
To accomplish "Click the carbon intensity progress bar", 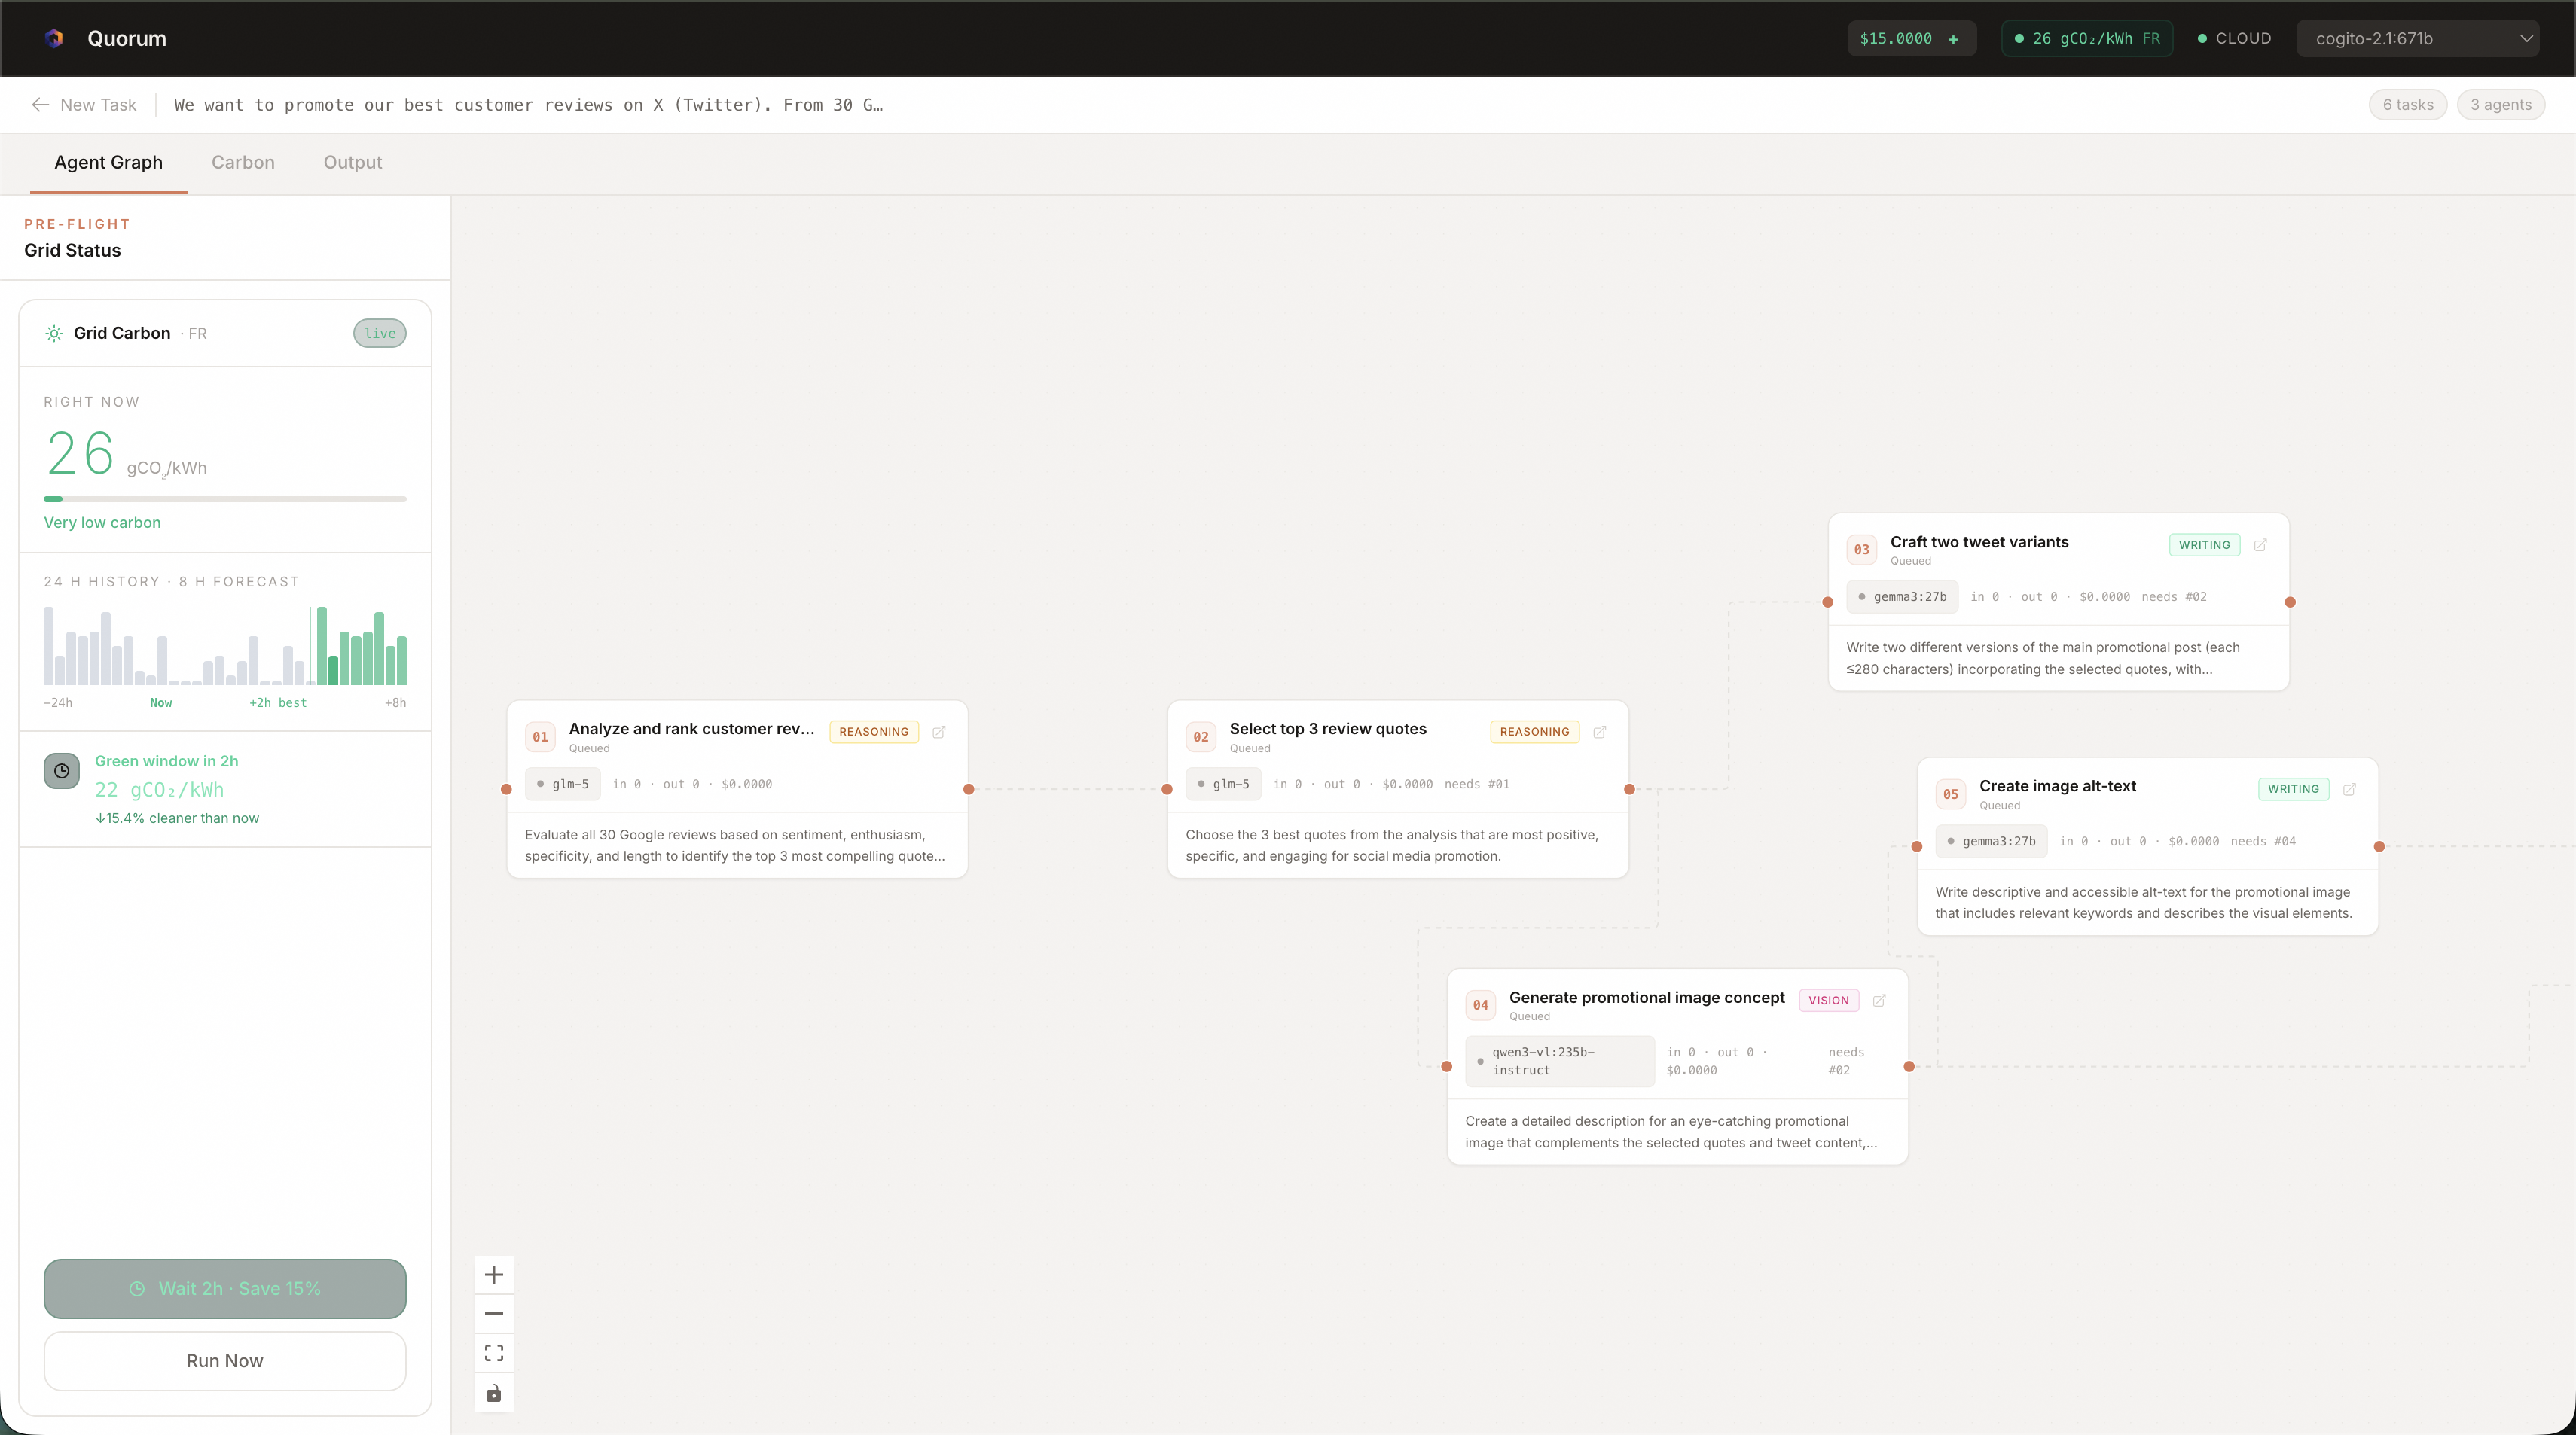I will point(224,498).
